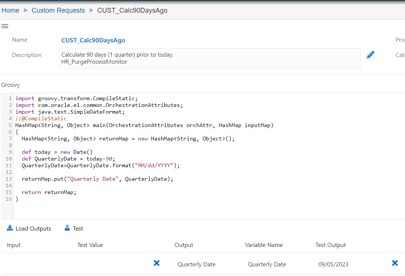Screen dimensions: 405x276
Task: Click the main method signature line
Action: click(x=144, y=126)
